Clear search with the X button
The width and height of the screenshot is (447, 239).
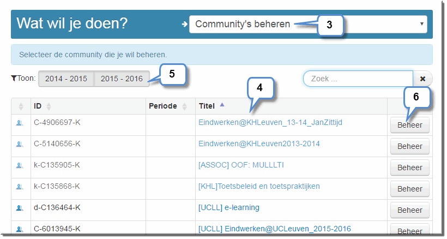(423, 79)
